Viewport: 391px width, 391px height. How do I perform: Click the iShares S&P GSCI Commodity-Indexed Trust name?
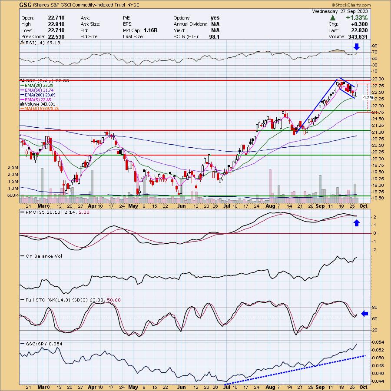click(x=79, y=5)
